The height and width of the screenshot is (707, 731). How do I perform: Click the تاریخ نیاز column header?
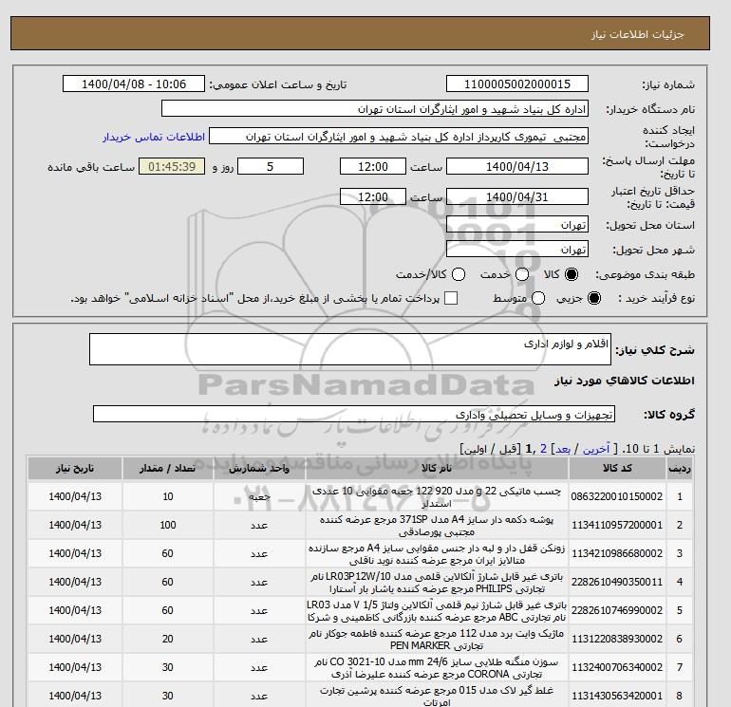coord(75,469)
